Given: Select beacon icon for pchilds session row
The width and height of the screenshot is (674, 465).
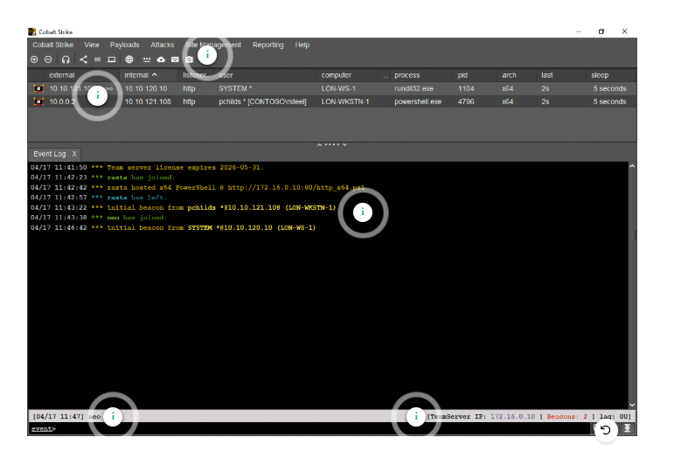Looking at the screenshot, I should (x=38, y=102).
